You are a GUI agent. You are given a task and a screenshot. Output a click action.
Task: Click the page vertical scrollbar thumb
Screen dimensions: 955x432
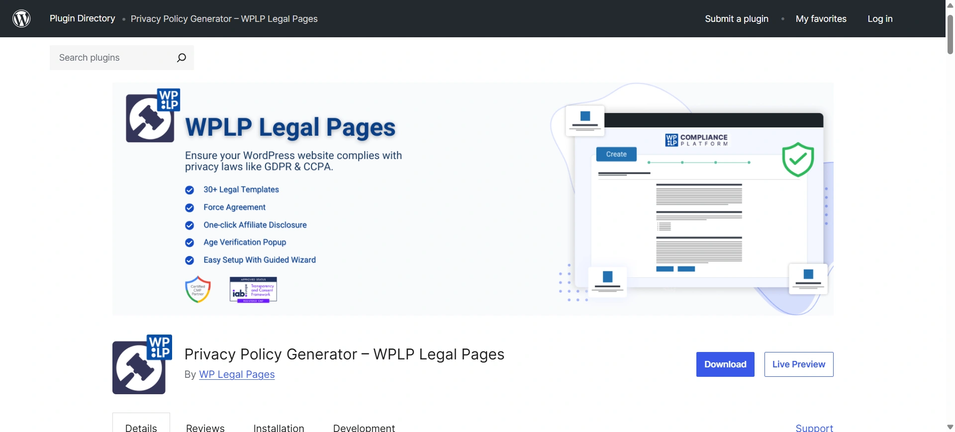[x=950, y=34]
